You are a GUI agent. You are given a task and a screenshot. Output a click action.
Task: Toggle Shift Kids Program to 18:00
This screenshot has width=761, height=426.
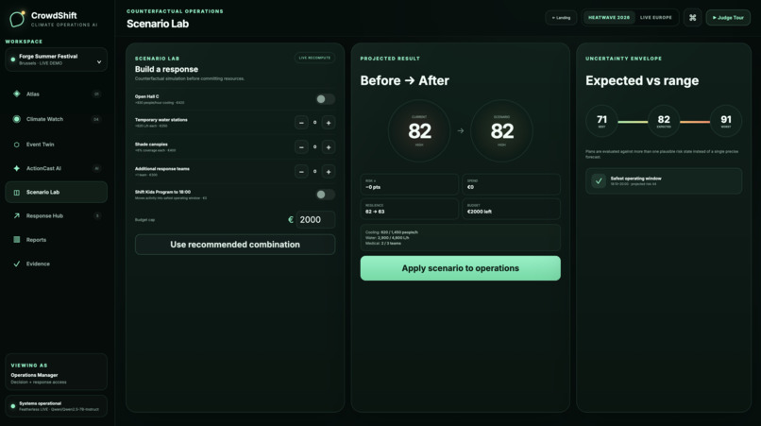(325, 195)
